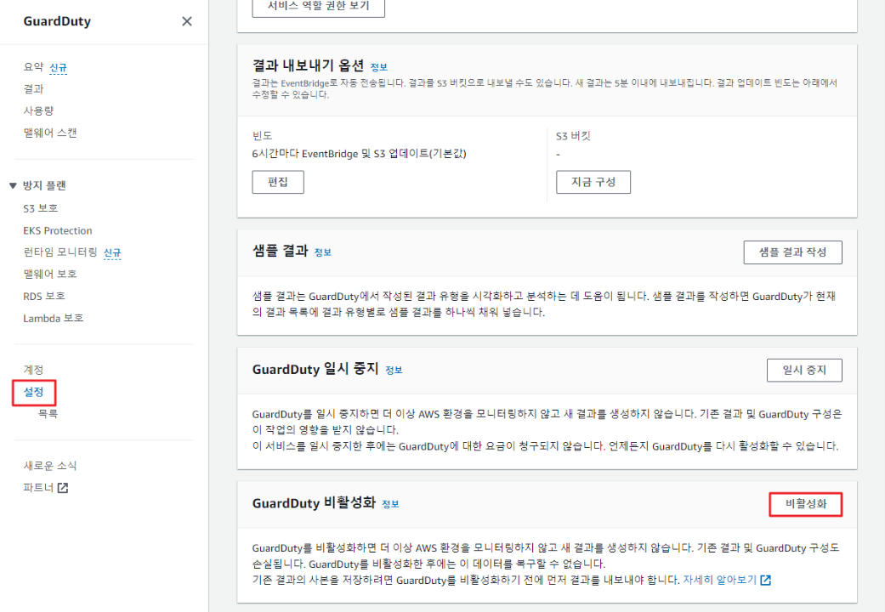Click 비활성화 button

coord(806,504)
